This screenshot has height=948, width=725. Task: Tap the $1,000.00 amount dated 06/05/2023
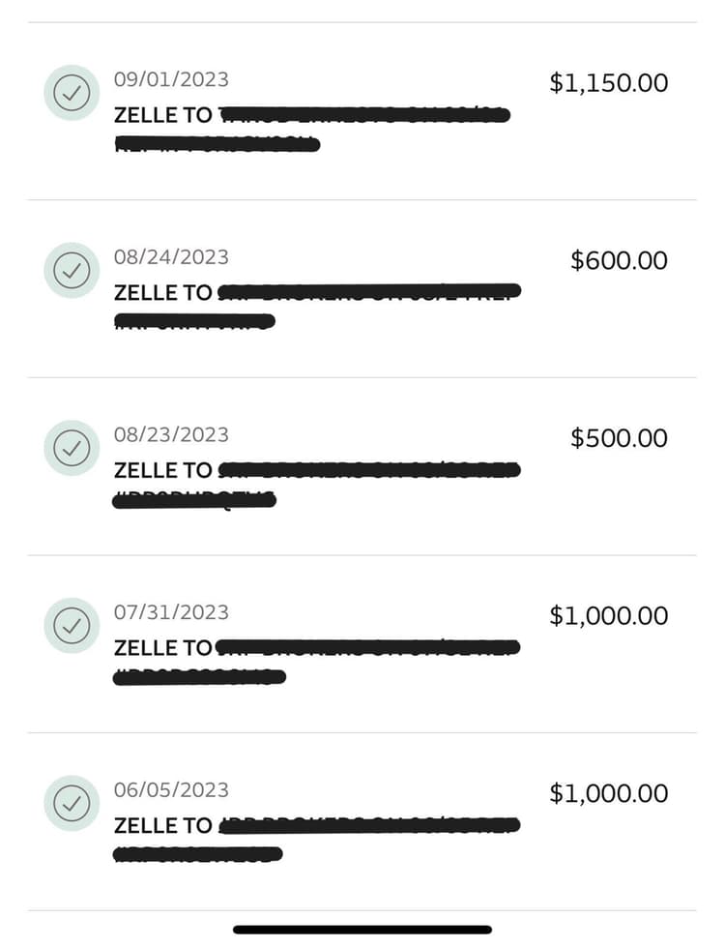[x=608, y=793]
